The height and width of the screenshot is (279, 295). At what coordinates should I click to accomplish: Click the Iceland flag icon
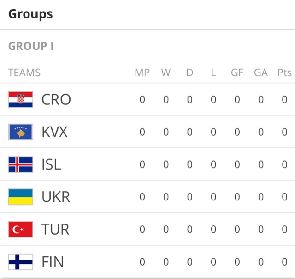click(20, 164)
